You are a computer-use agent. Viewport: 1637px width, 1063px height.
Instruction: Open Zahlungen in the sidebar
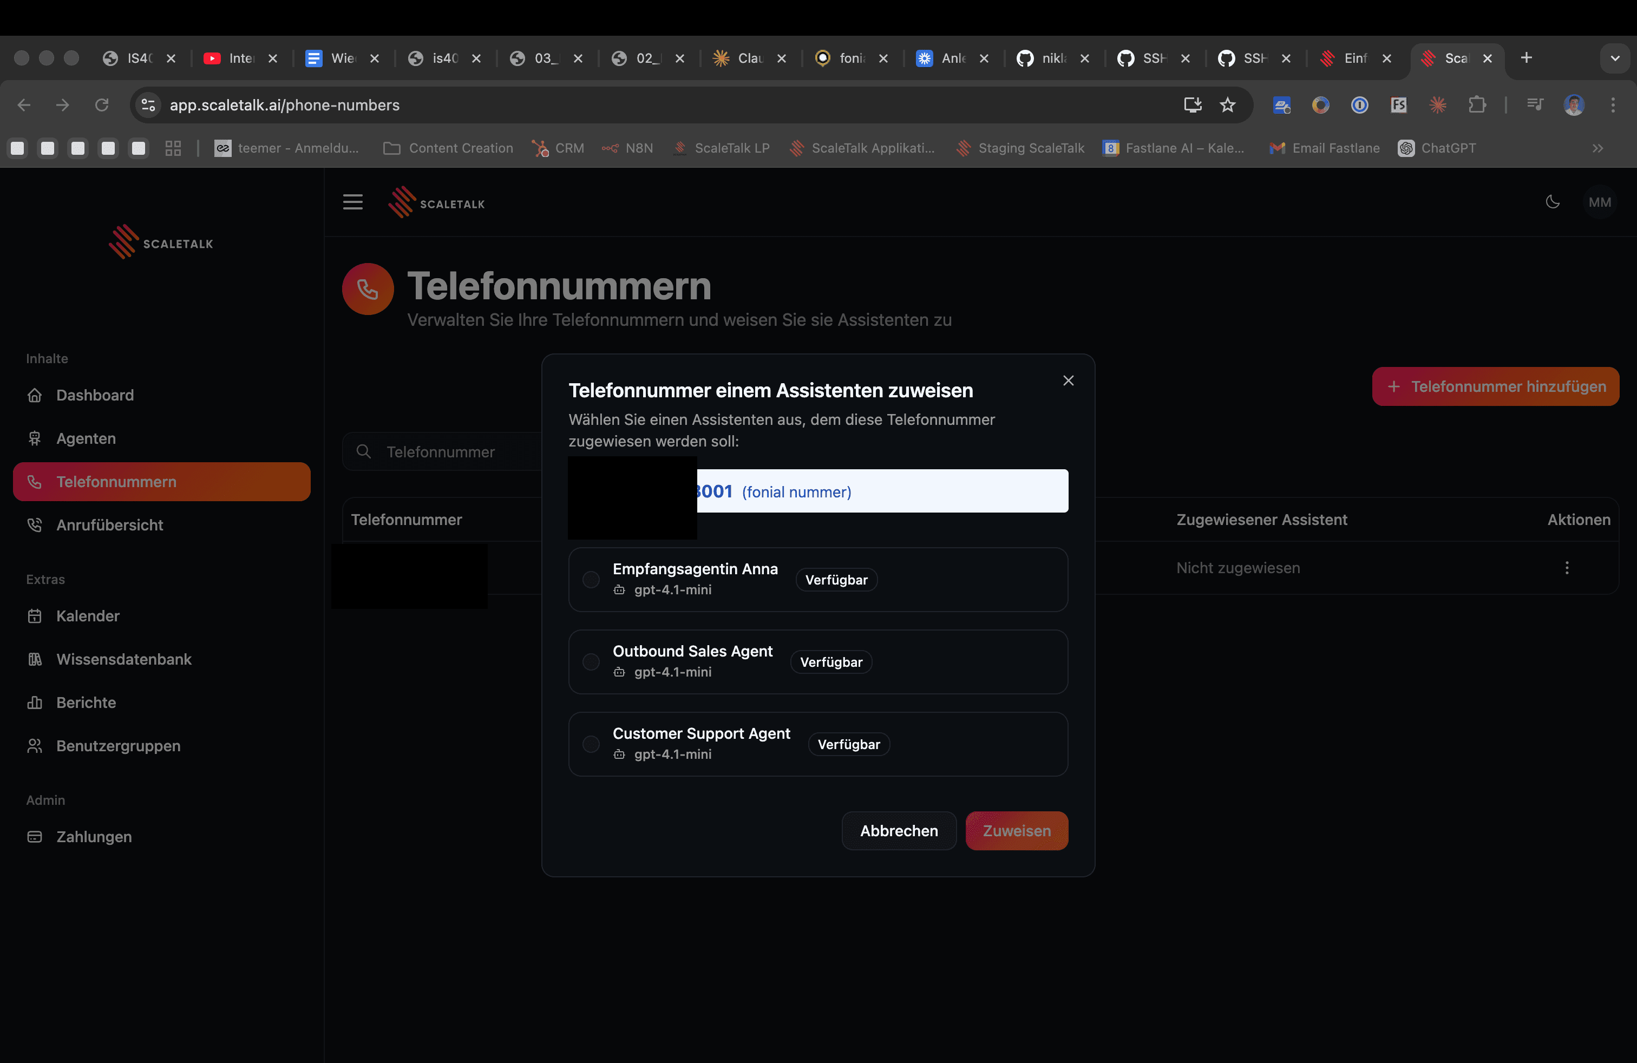(x=162, y=837)
